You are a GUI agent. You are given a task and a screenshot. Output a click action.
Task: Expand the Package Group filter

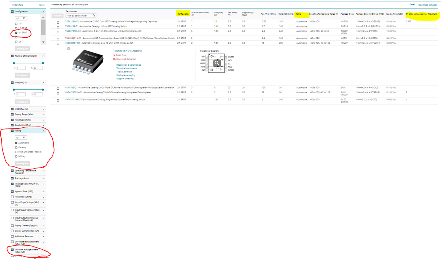click(44, 178)
